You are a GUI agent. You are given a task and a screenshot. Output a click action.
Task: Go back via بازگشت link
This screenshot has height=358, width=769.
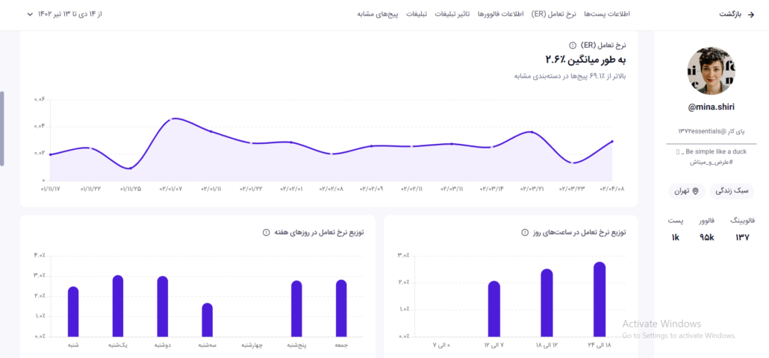(x=731, y=14)
